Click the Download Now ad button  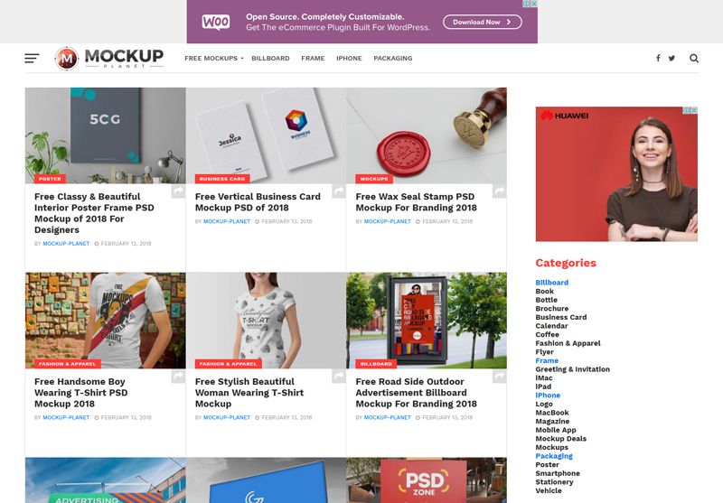[483, 22]
